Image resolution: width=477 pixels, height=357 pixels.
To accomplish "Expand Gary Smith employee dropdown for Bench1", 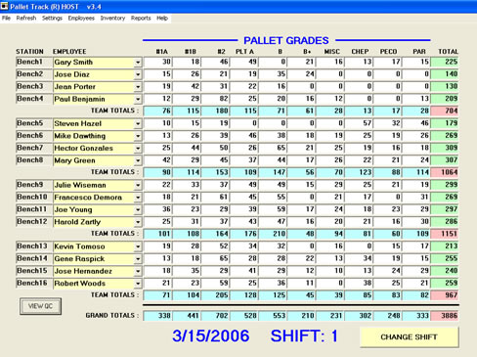I will coord(138,63).
